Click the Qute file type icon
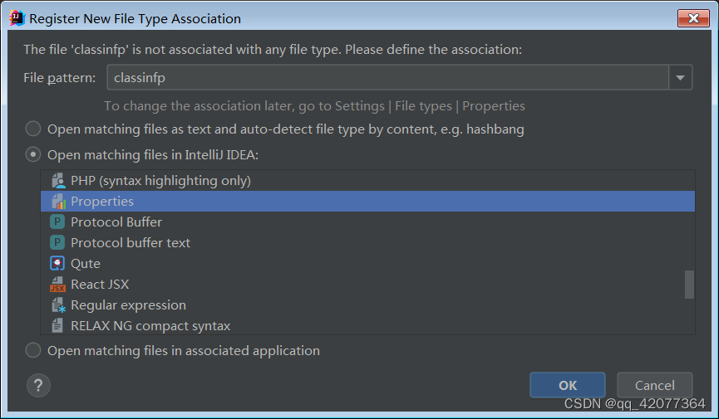This screenshot has width=719, height=419. pyautogui.click(x=57, y=263)
